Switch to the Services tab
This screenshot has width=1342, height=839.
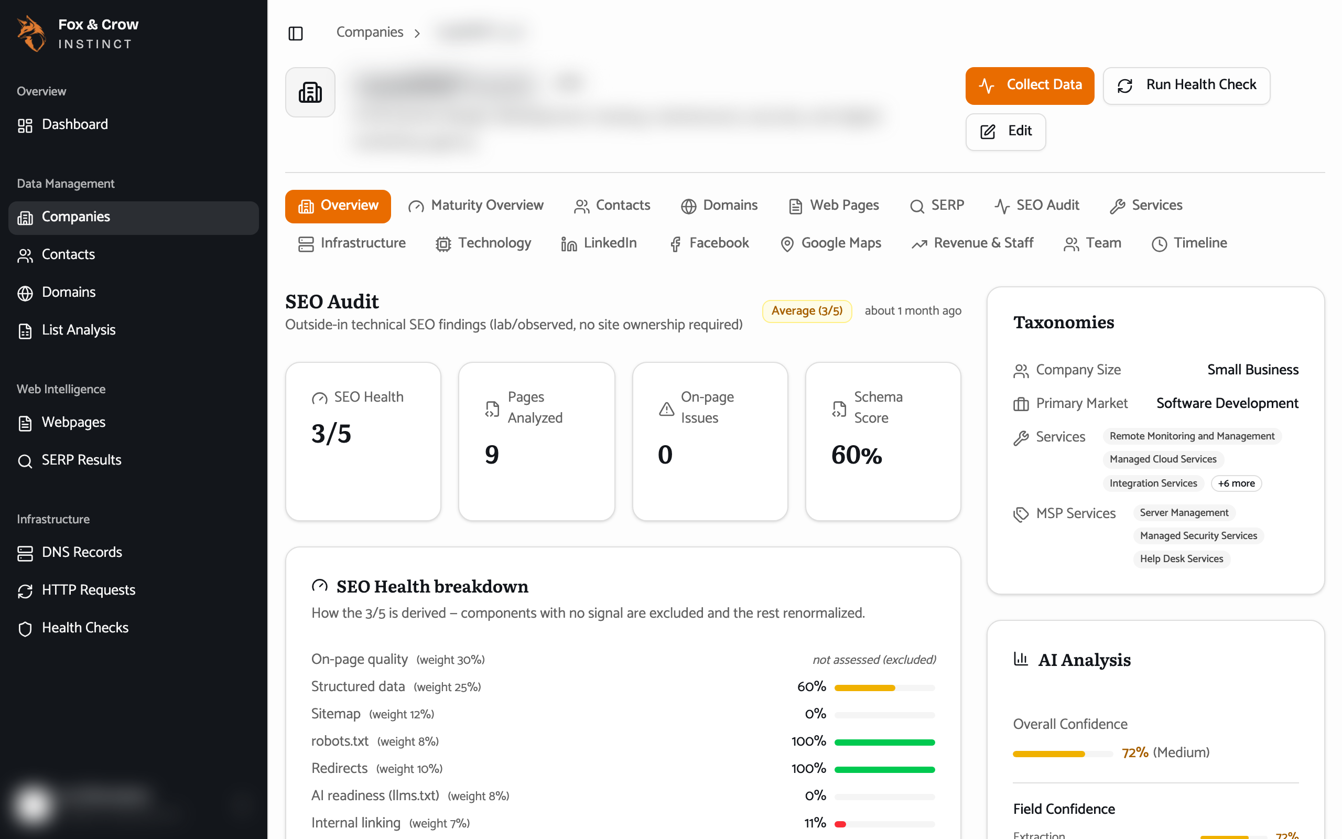tap(1146, 207)
